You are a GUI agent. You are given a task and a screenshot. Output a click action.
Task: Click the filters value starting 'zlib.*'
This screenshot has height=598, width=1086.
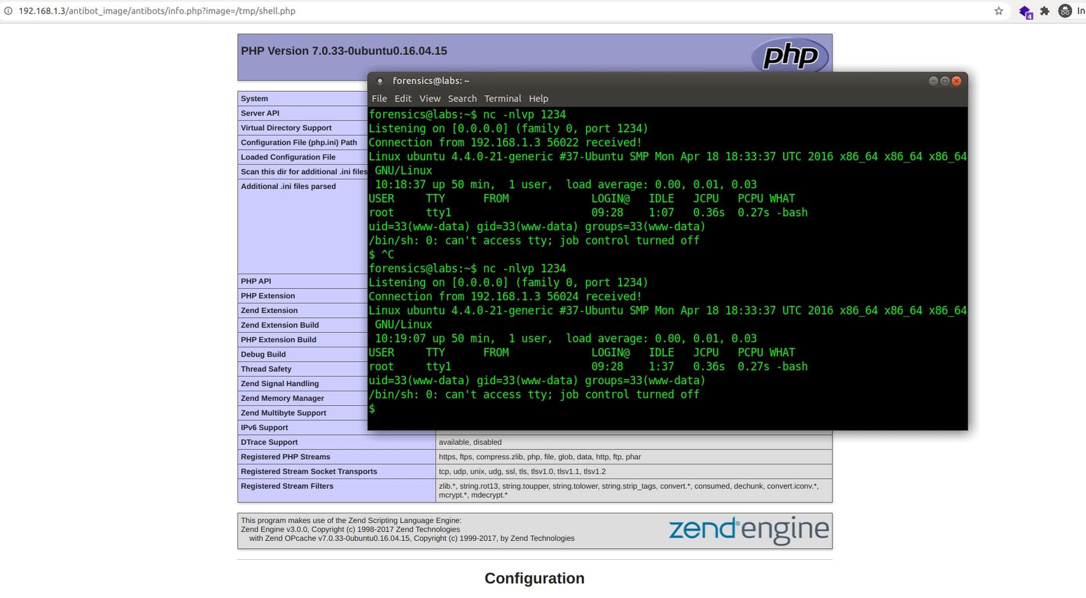pos(629,491)
